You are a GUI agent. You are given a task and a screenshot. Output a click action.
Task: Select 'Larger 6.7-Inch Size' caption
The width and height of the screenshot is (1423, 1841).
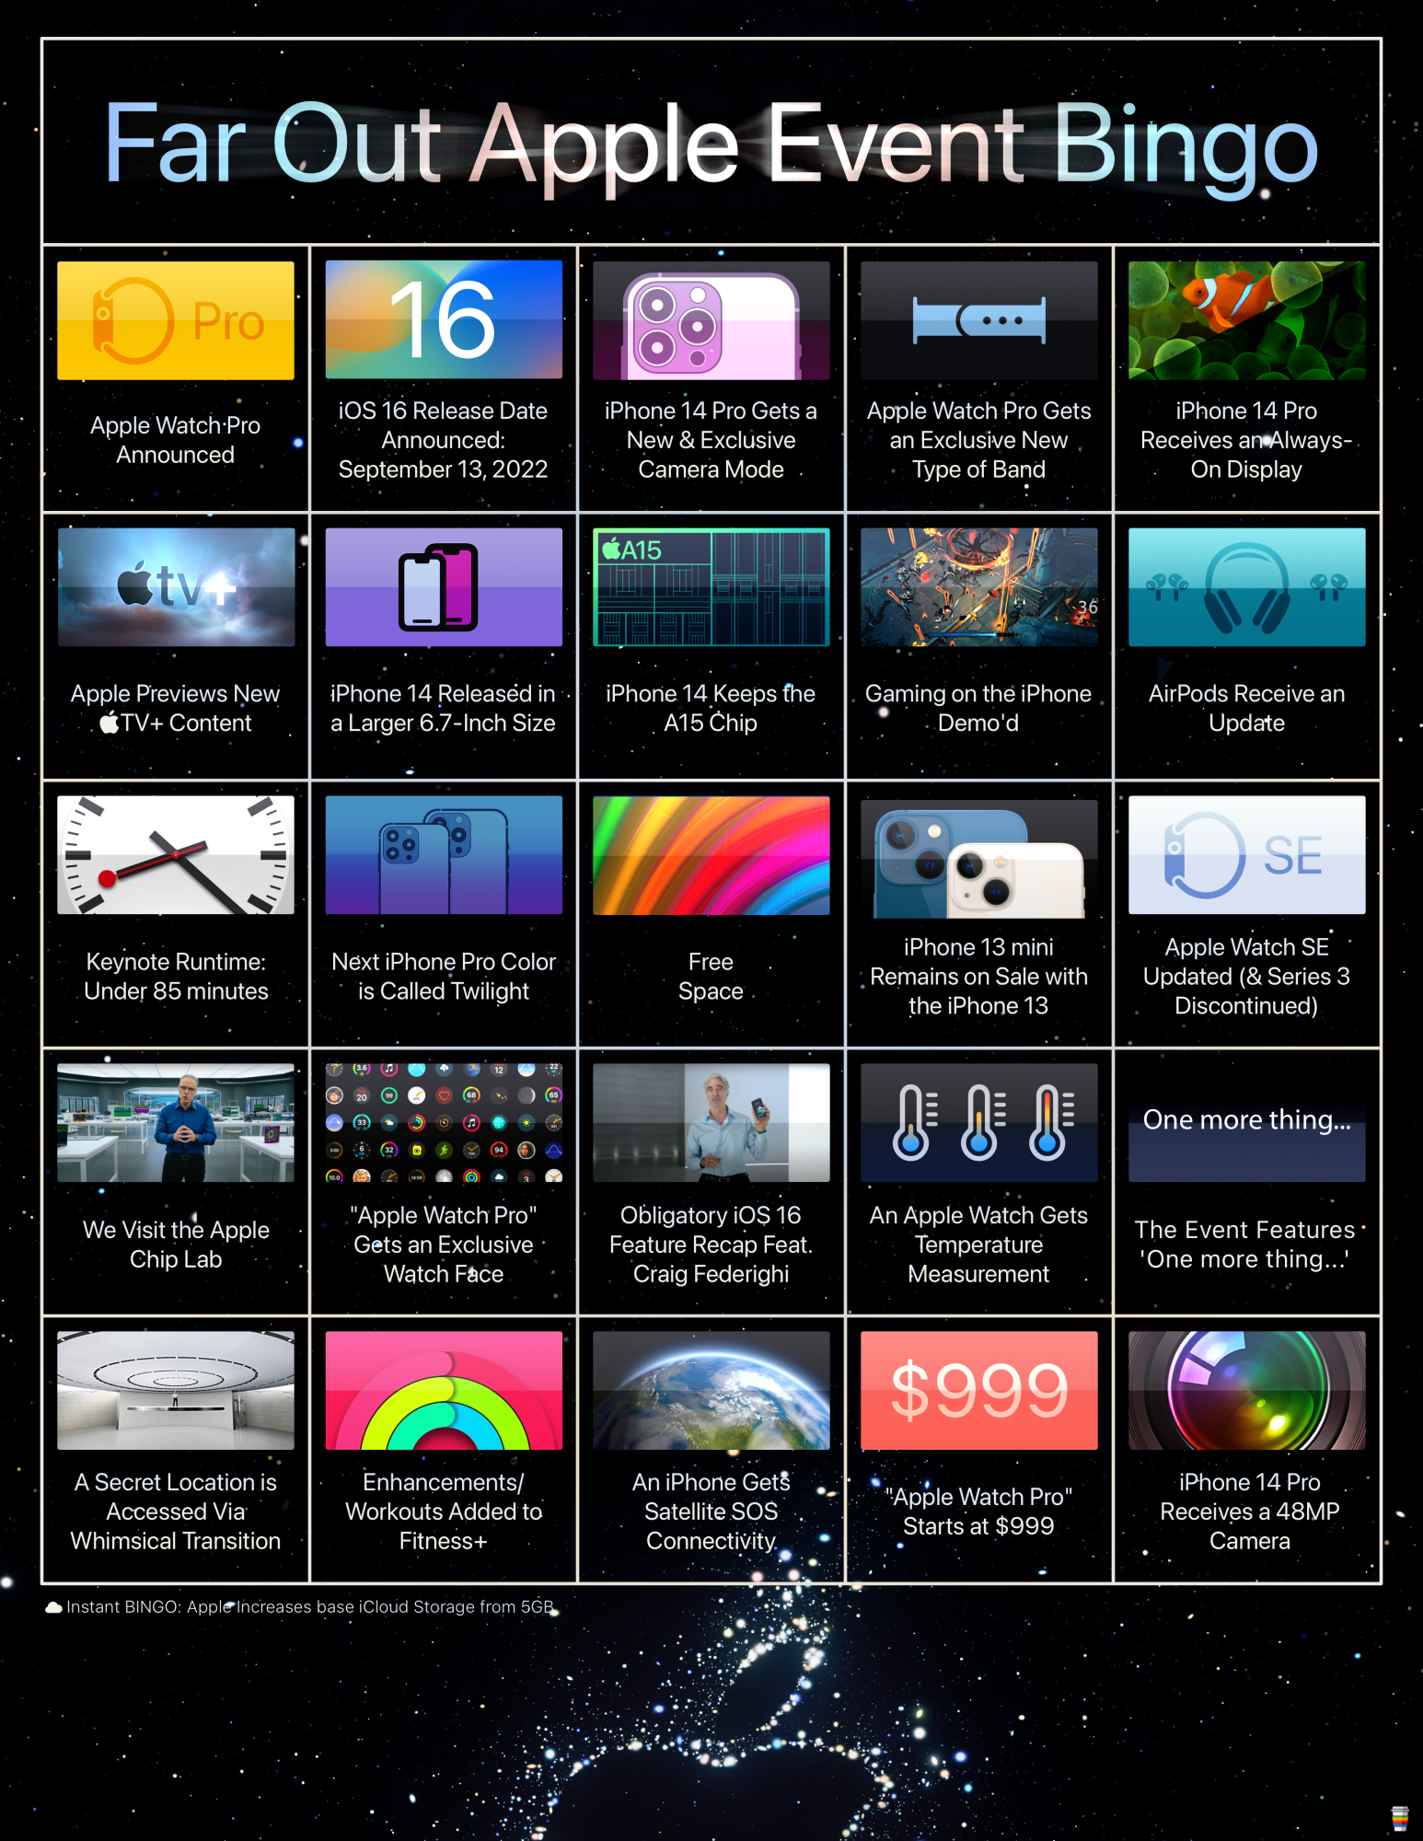click(444, 708)
